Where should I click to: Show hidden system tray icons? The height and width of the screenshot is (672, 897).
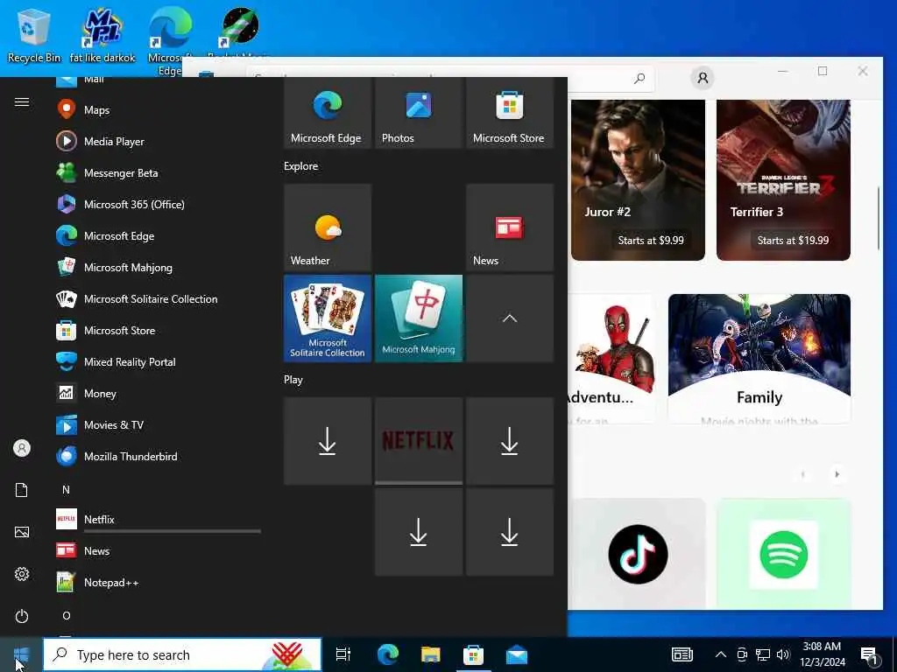pos(721,654)
